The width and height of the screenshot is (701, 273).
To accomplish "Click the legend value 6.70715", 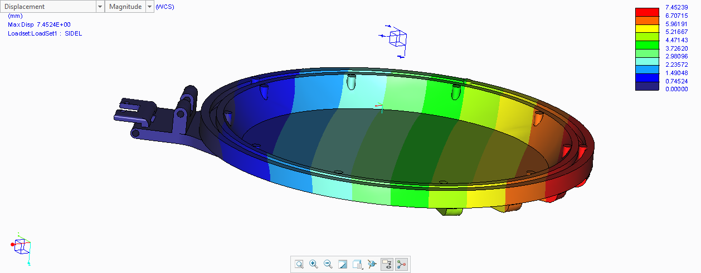I will (676, 16).
